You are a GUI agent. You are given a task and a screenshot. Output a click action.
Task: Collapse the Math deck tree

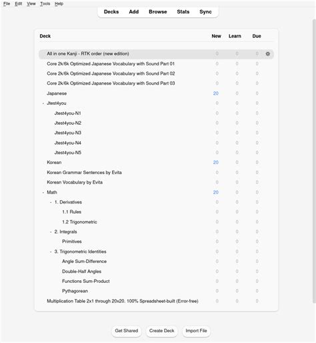[x=43, y=192]
